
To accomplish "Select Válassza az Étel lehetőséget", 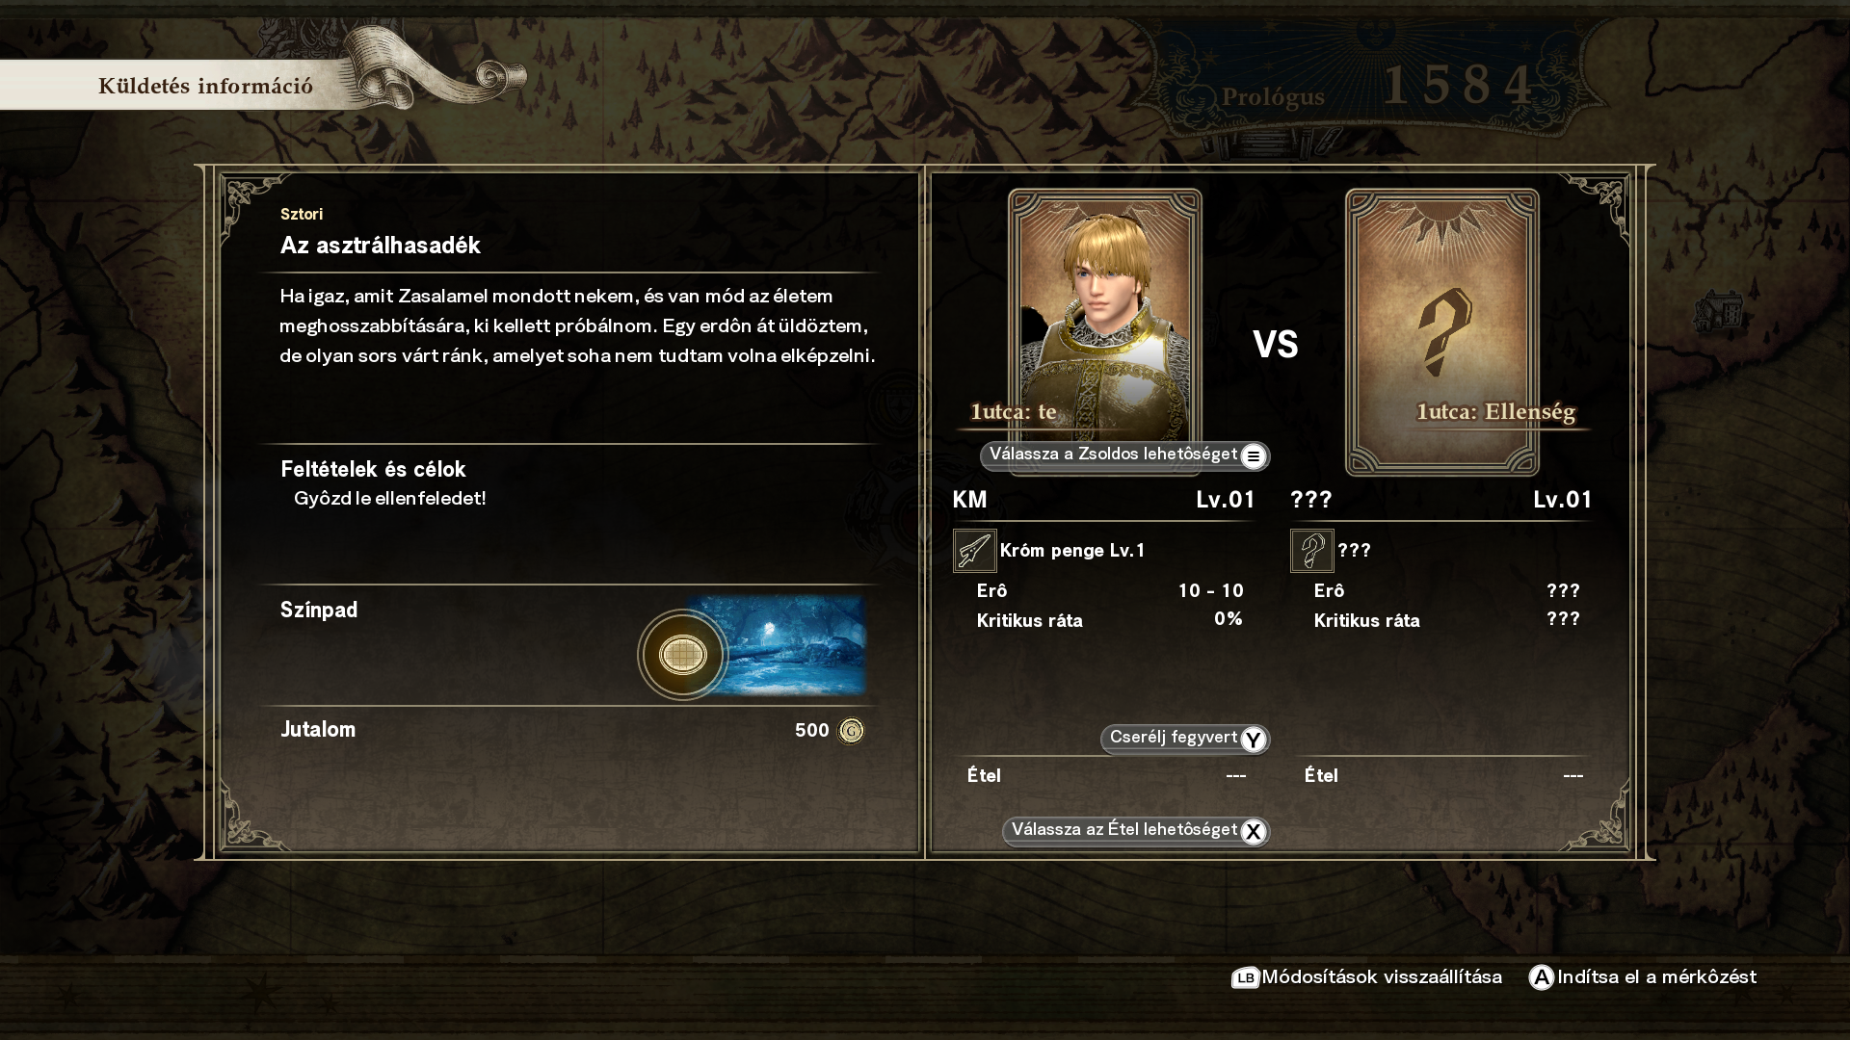I will (x=1136, y=831).
